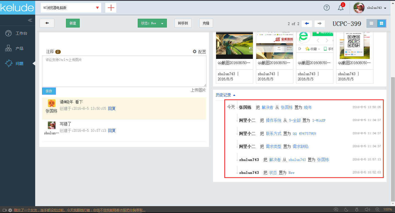Screen dimensions: 395x213
Task: Open the 金舵瓷砖 website screenshot thumbnail
Action: tap(274, 45)
